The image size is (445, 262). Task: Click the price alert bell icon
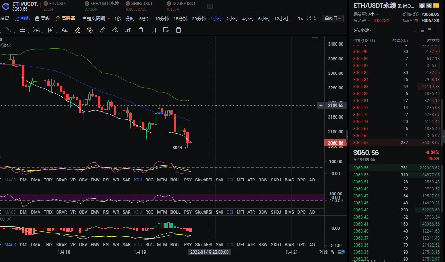(x=422, y=6)
